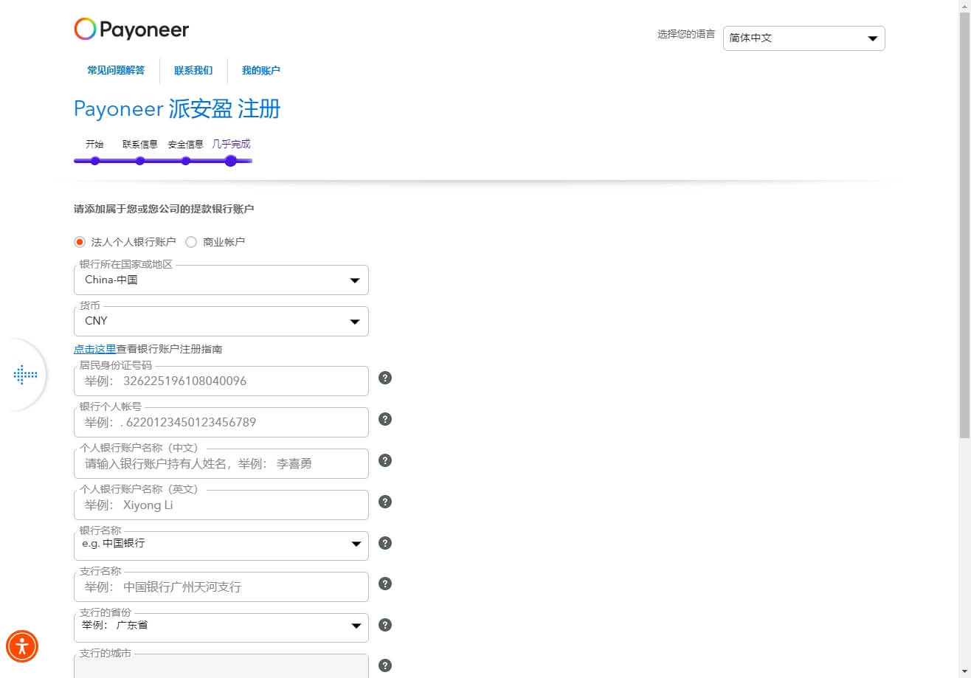Focus the 银行个人帐号 input field
971x678 pixels.
click(x=221, y=423)
